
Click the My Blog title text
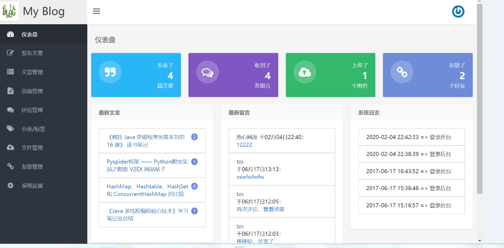click(x=44, y=12)
